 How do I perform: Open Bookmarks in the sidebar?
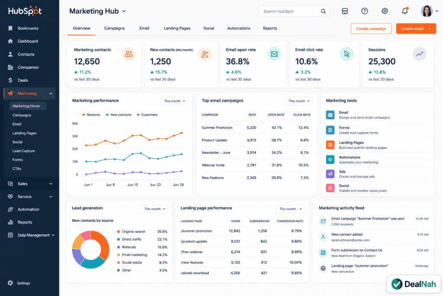28,28
